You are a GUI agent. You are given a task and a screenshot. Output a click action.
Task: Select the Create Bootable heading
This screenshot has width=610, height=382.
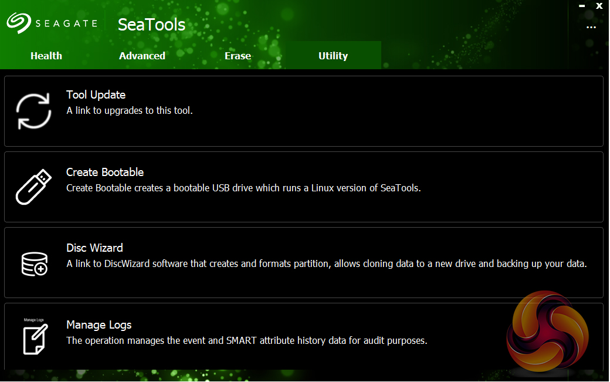(105, 173)
